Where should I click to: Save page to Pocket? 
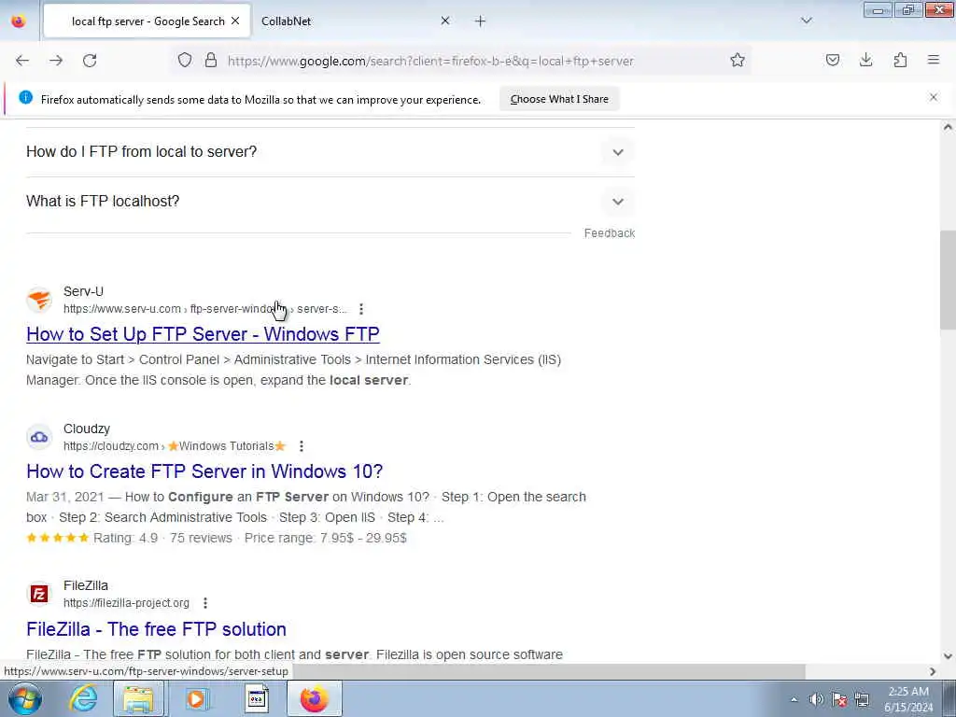coord(832,61)
